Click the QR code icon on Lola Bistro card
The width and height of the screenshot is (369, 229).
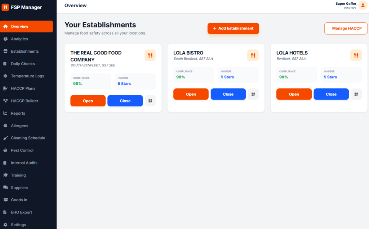tap(253, 94)
